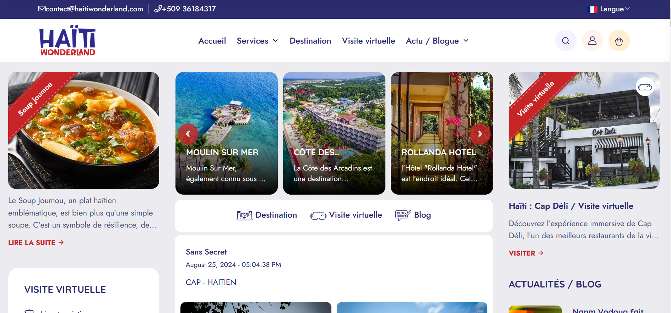The height and width of the screenshot is (313, 671).
Task: Click the French flag icon
Action: pos(592,10)
